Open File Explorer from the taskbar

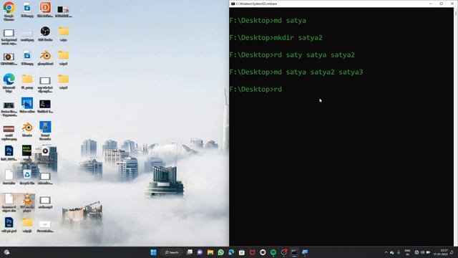(210, 252)
